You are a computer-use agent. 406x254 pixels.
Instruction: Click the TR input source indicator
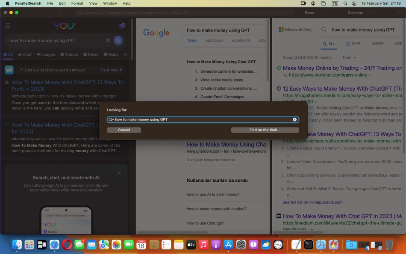[x=335, y=3]
